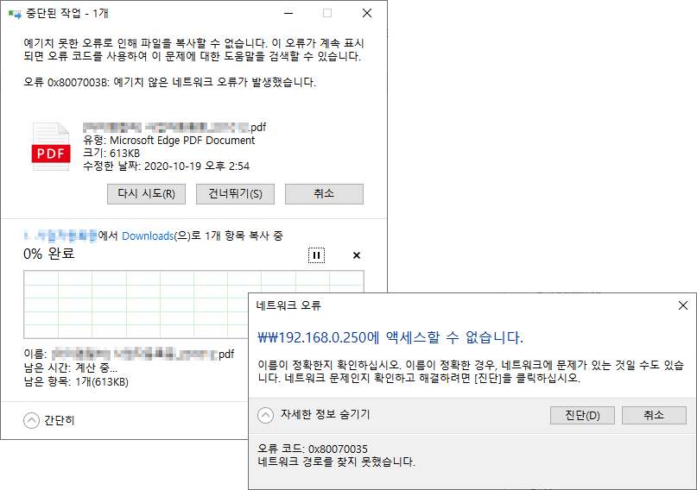
Task: Click the 다시 시도(R) retry button
Action: click(146, 194)
